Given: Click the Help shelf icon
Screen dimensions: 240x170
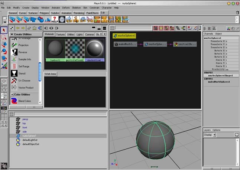Looking at the screenshot, I should 55,19.
